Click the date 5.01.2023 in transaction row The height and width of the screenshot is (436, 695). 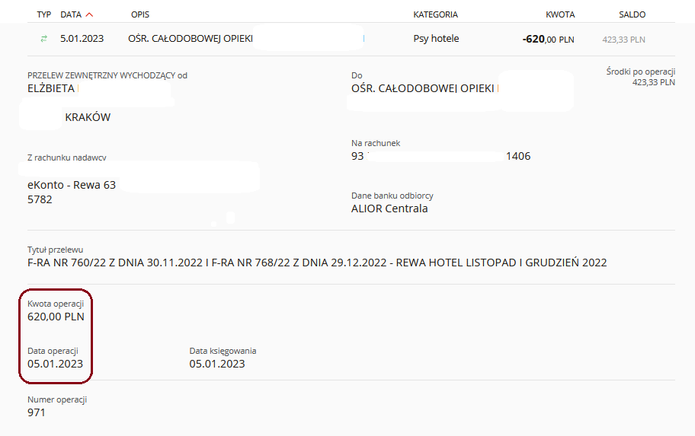82,39
